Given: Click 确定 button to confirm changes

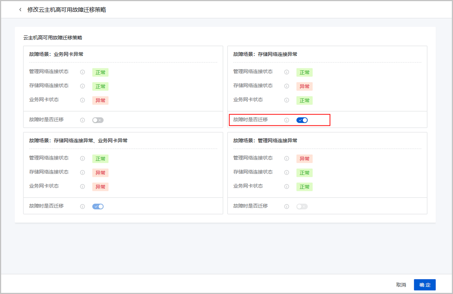Looking at the screenshot, I should pos(425,285).
